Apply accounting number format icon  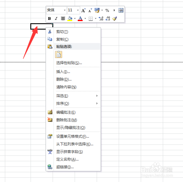pyautogui.click(x=97, y=10)
